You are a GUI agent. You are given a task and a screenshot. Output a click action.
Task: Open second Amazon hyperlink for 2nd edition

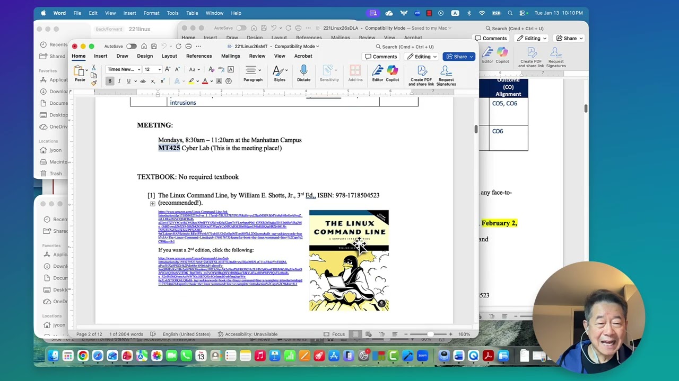(x=230, y=271)
